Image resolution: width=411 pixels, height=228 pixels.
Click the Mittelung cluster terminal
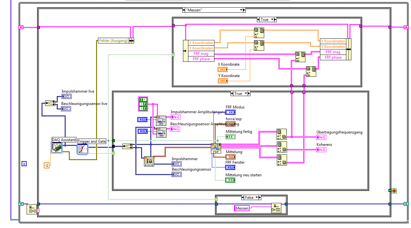click(231, 157)
